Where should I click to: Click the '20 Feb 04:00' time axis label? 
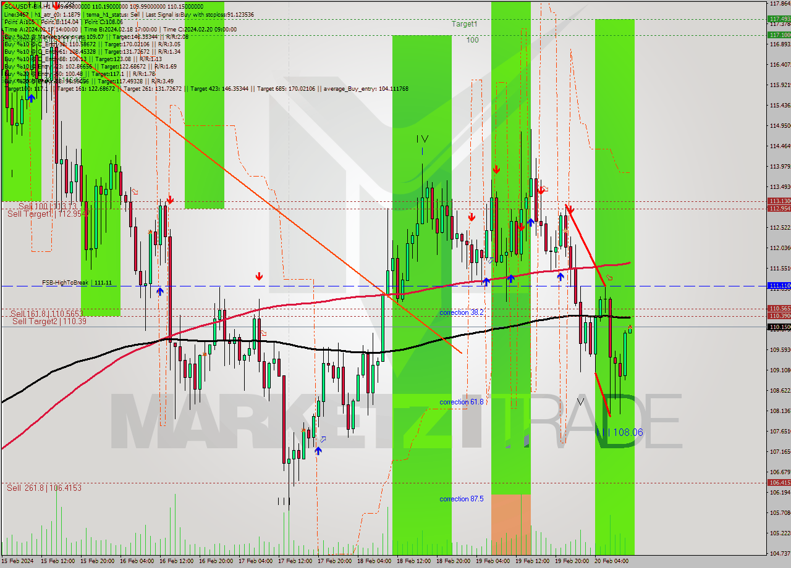pos(611,561)
